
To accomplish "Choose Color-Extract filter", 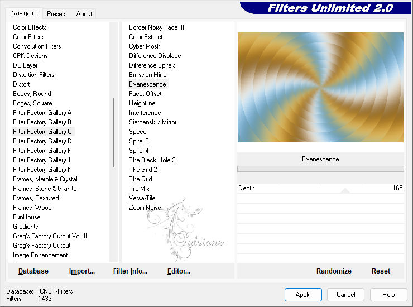I will click(x=146, y=37).
